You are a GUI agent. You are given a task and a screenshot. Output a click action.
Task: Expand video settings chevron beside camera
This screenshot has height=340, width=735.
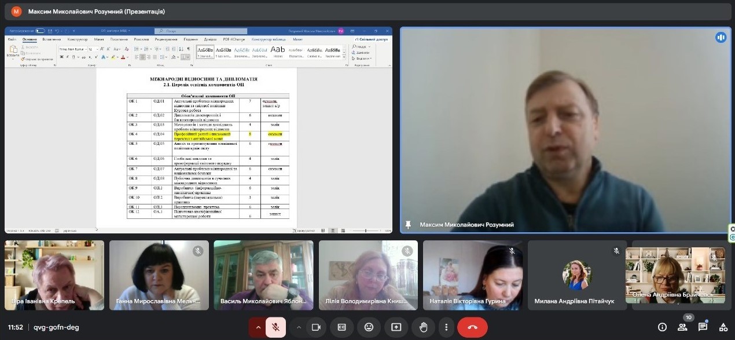tap(299, 327)
